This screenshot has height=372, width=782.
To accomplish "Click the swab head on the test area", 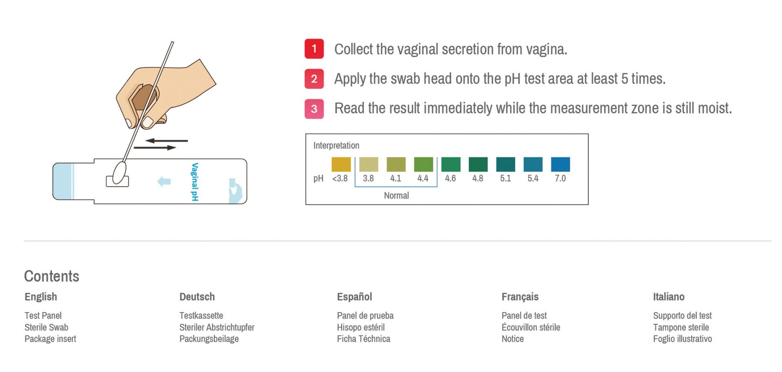I will tap(119, 173).
